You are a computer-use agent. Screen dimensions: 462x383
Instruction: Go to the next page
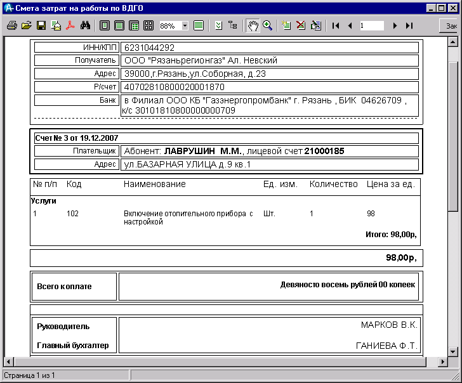[395, 26]
